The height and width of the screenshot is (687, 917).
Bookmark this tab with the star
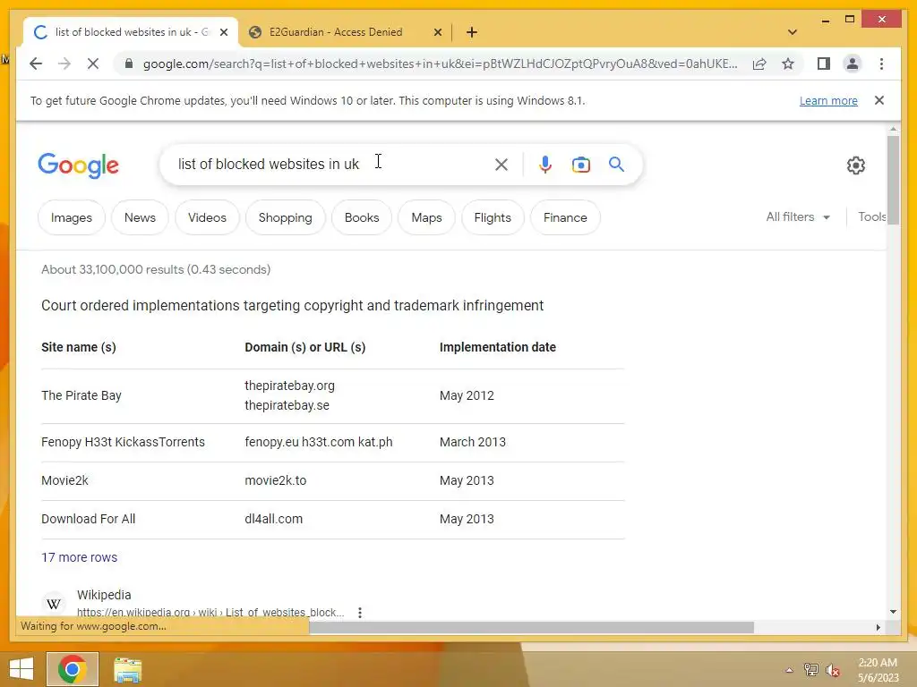(x=788, y=64)
